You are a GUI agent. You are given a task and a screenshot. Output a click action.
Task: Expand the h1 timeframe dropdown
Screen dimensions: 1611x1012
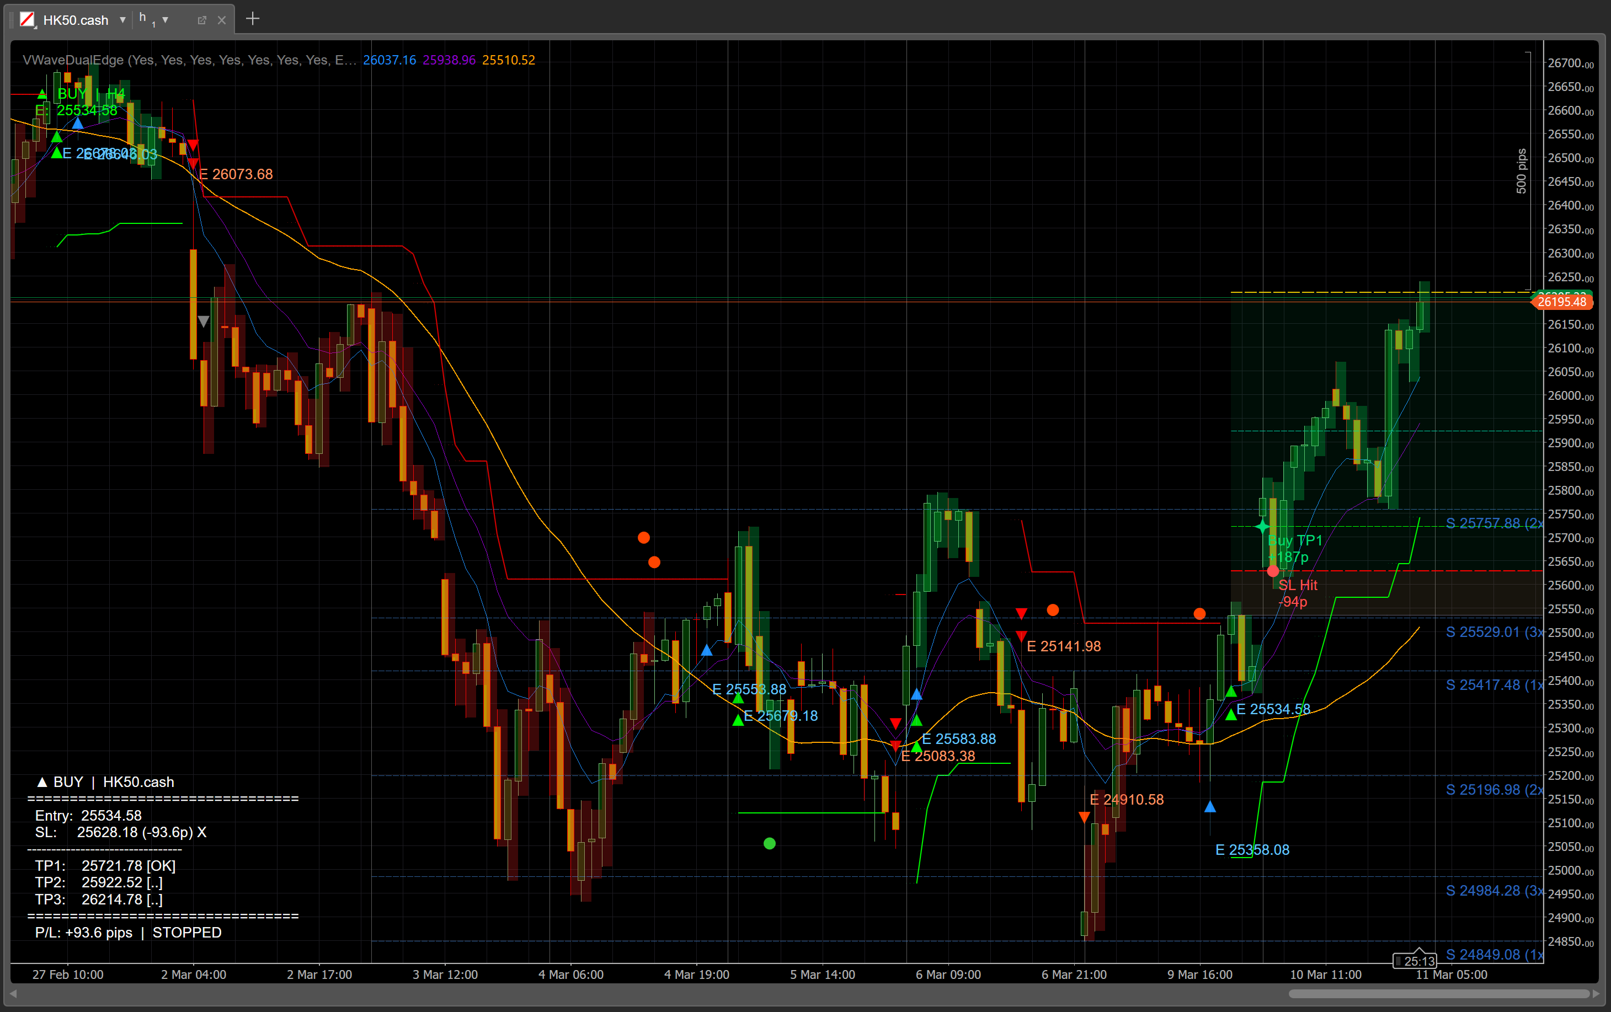166,20
